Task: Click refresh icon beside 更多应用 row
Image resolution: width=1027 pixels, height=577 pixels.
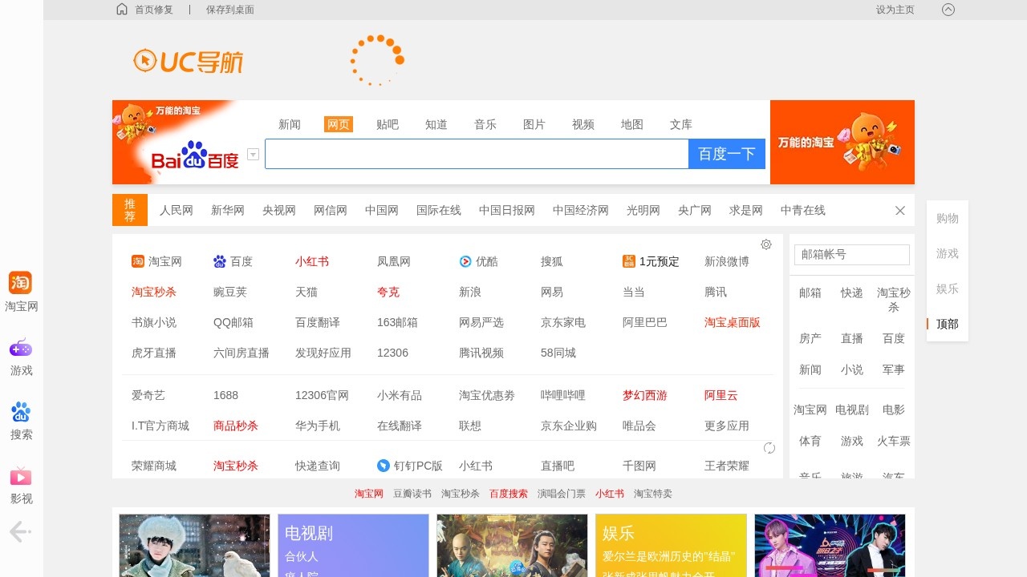Action: coord(769,448)
